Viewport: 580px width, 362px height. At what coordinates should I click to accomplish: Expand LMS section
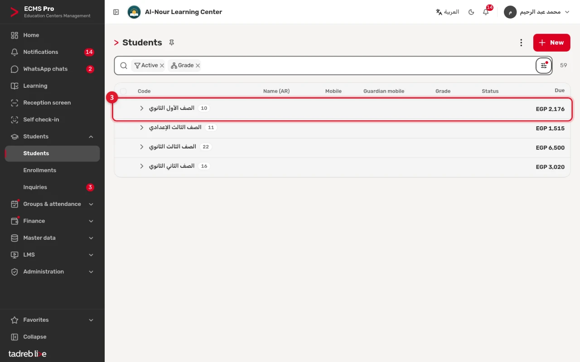[x=52, y=255]
